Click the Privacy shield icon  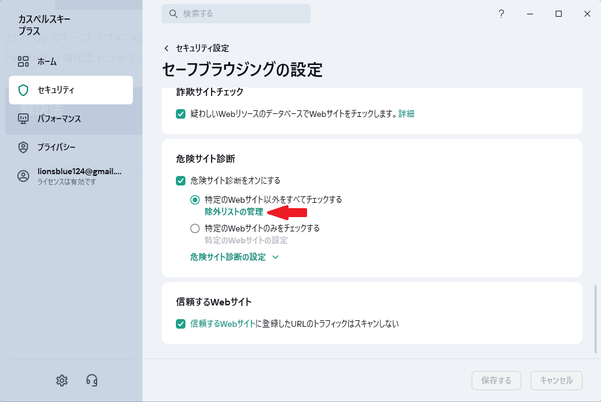23,147
